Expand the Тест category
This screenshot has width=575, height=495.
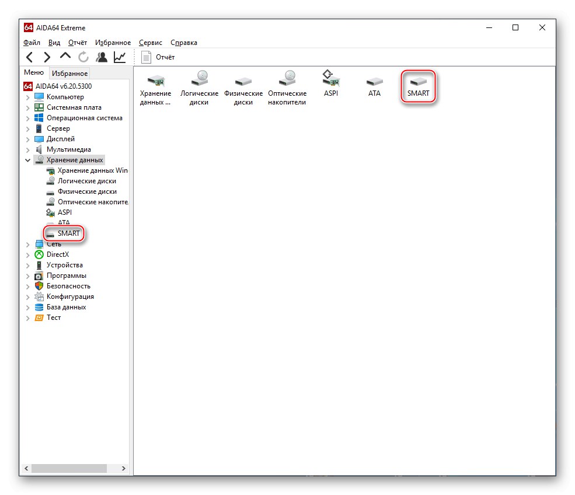(27, 317)
